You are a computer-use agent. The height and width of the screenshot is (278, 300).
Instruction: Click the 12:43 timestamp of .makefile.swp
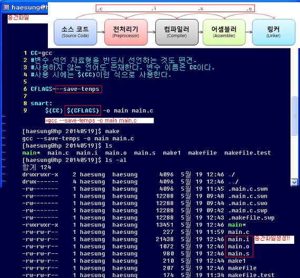tap(215, 218)
